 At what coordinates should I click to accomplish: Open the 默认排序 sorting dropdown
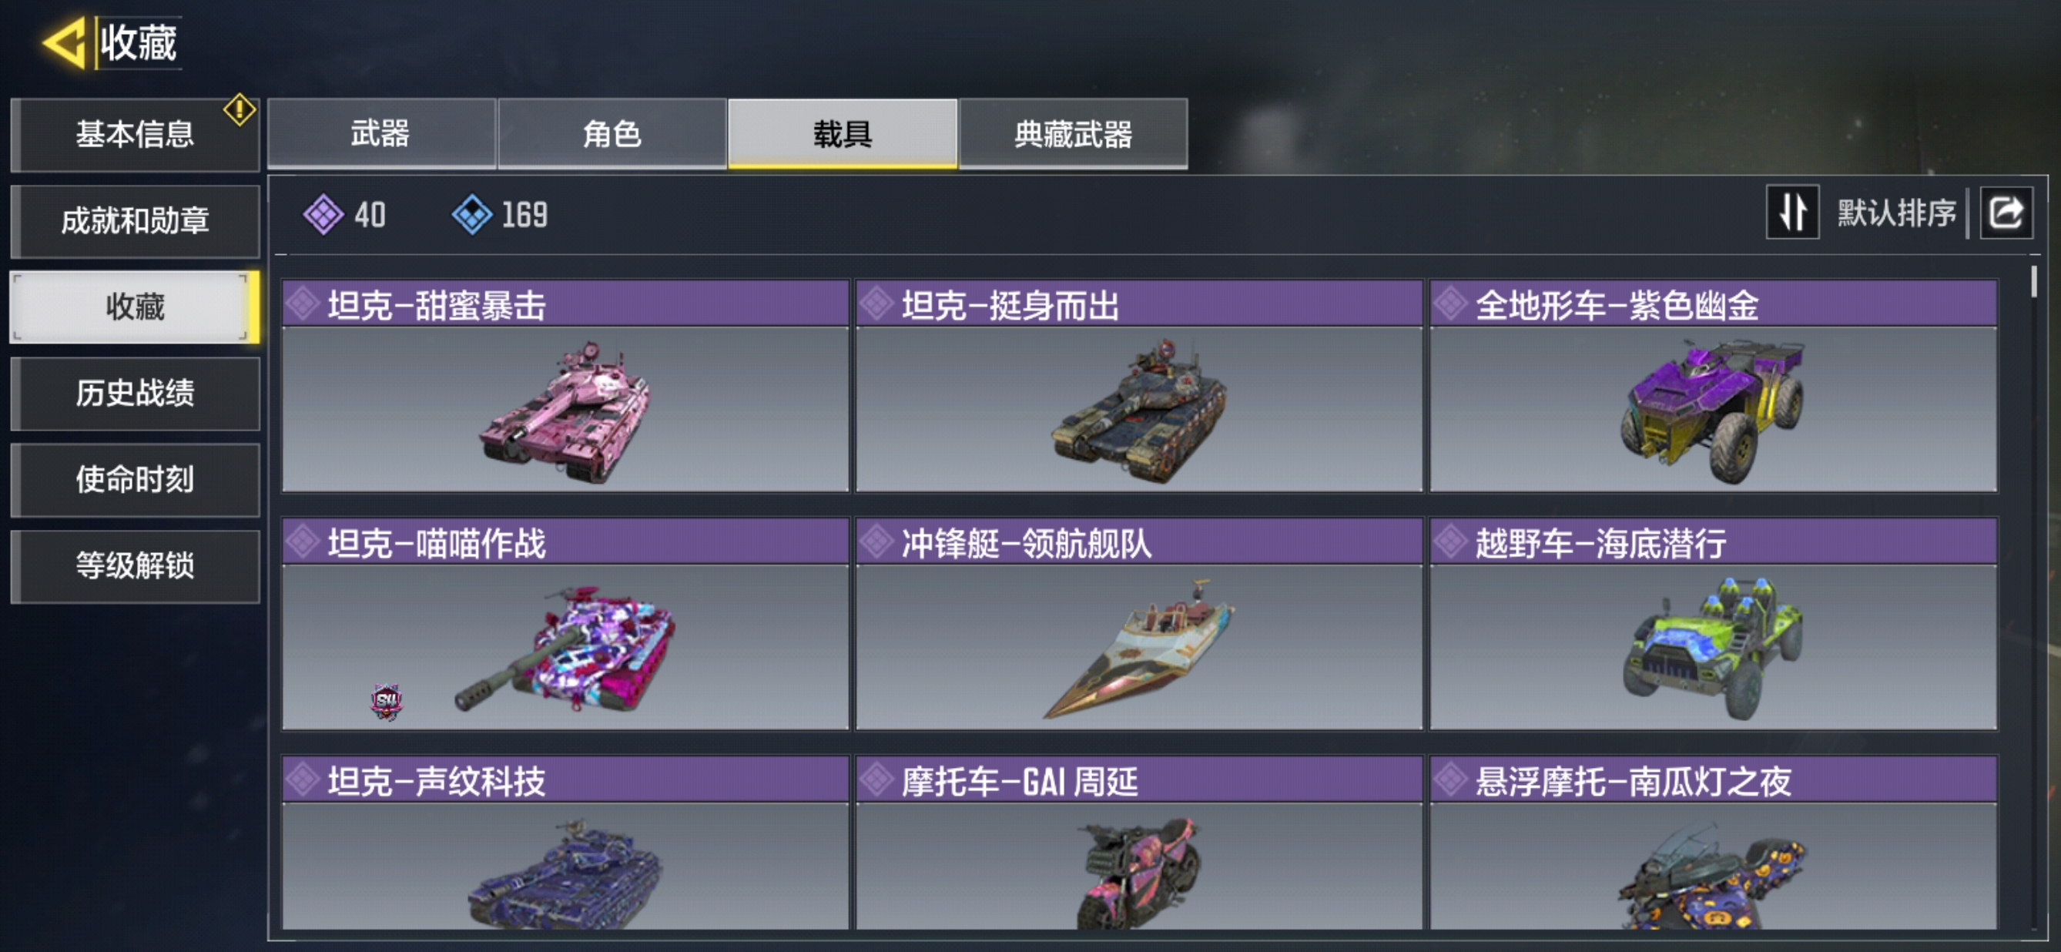pos(1895,213)
